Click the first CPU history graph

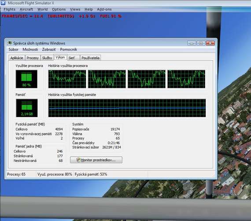click(67, 79)
